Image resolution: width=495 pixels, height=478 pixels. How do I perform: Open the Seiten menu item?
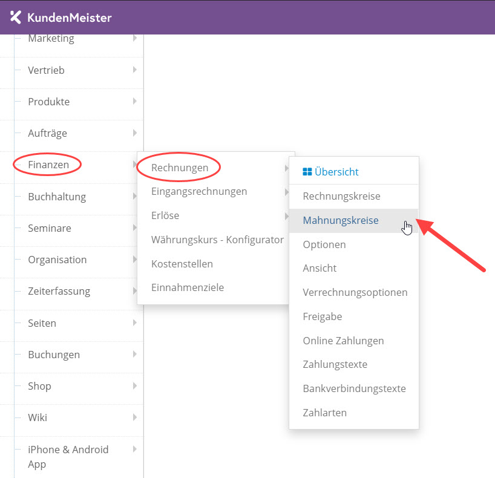pyautogui.click(x=42, y=323)
